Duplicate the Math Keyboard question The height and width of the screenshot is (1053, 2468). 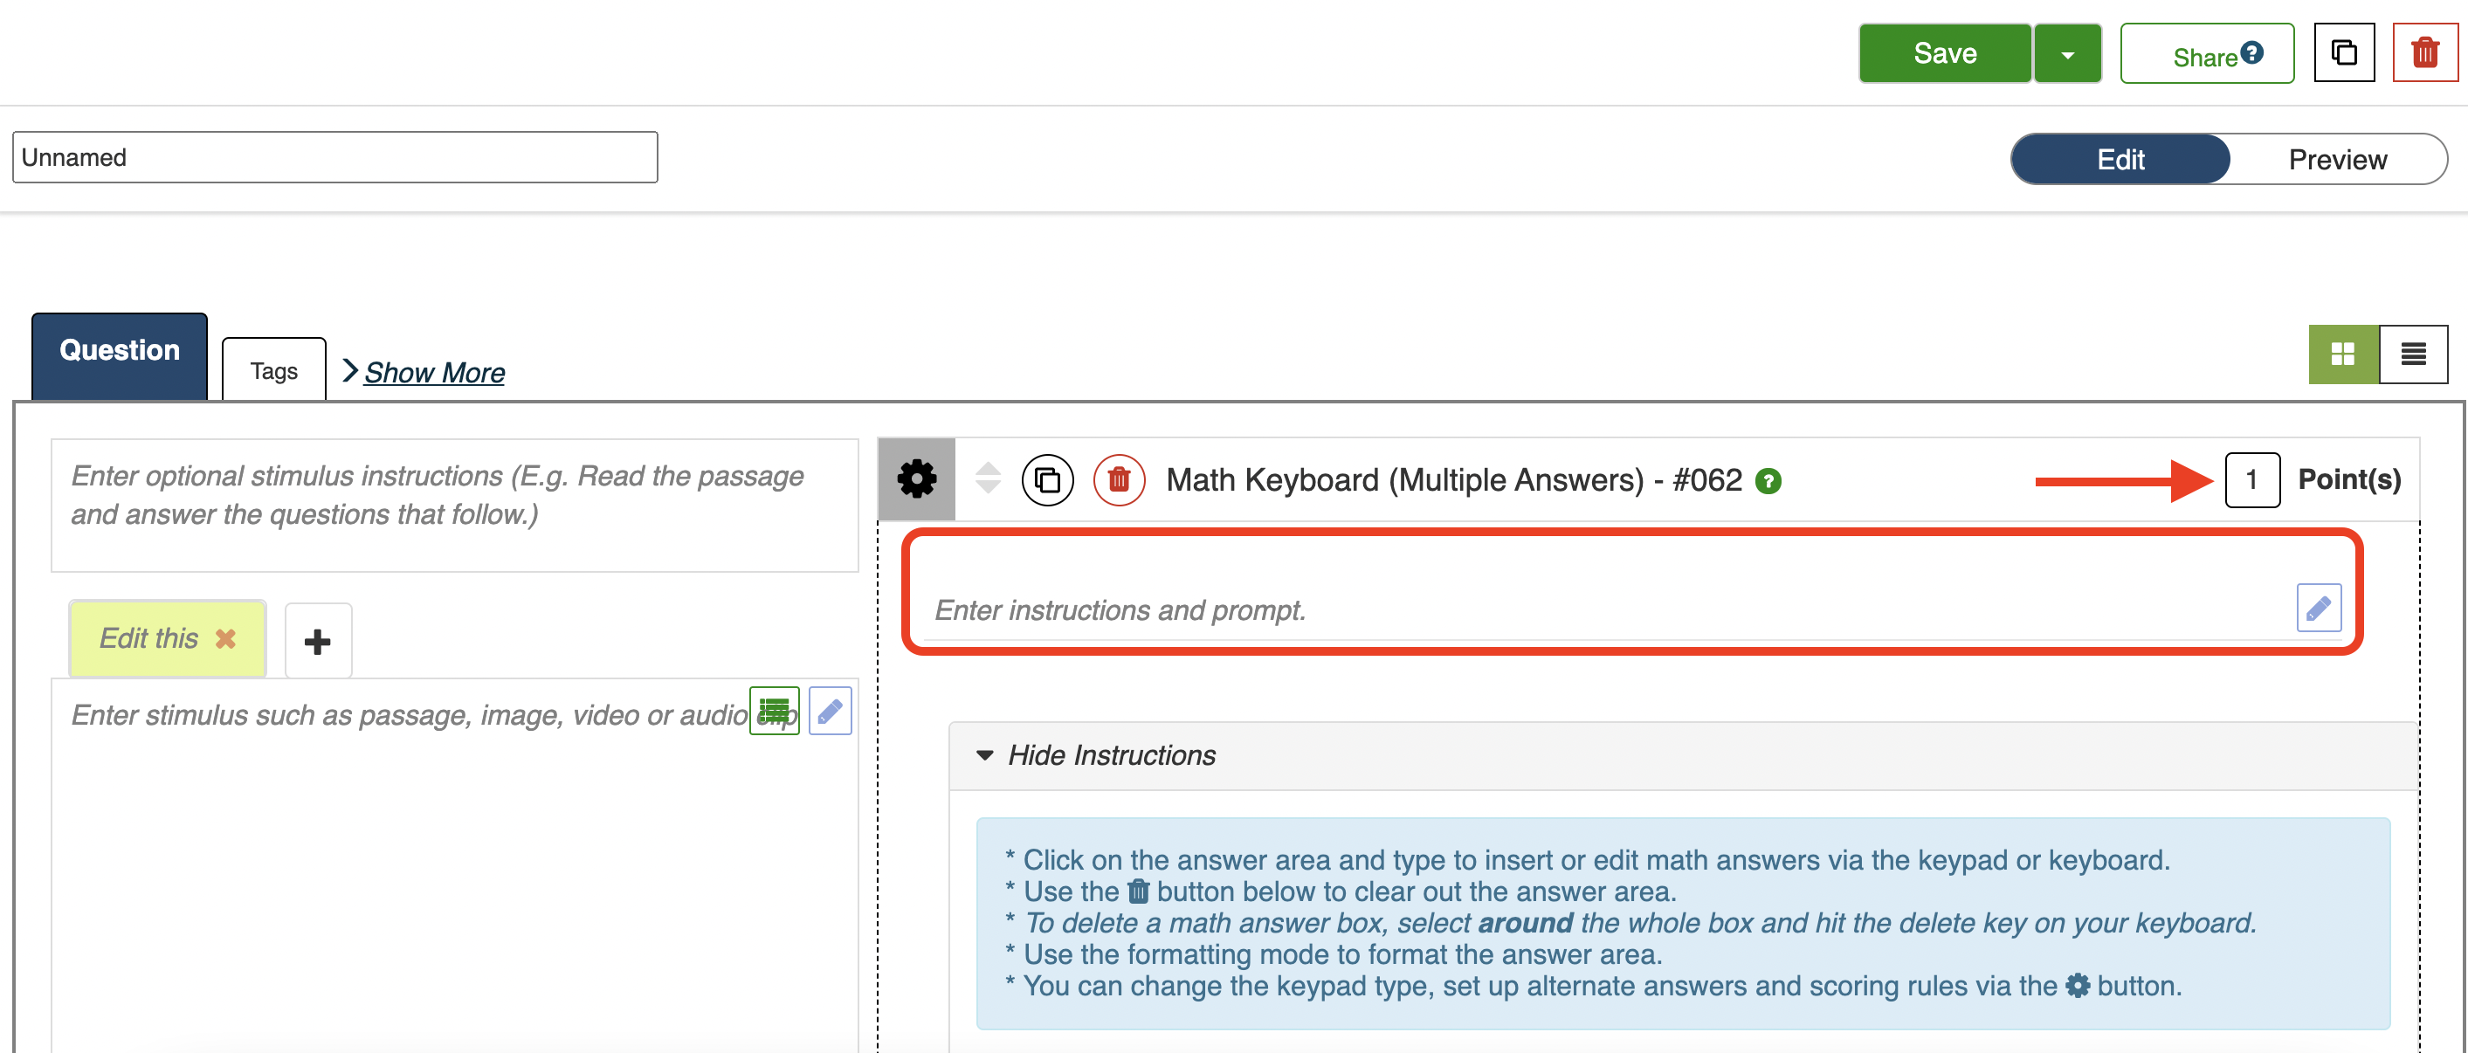(x=1047, y=479)
